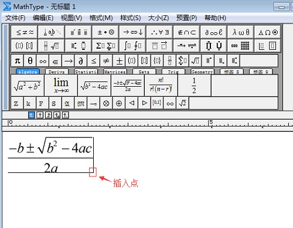Insert the √(a²+b²) expression

pyautogui.click(x=28, y=86)
